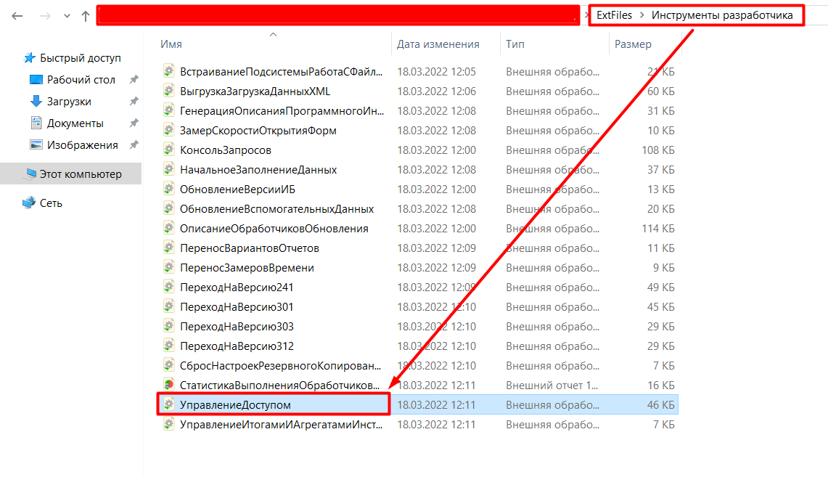The image size is (828, 477).
Task: Select the ВыгрузкаЗагрузкаДанныхXML file
Action: (255, 91)
